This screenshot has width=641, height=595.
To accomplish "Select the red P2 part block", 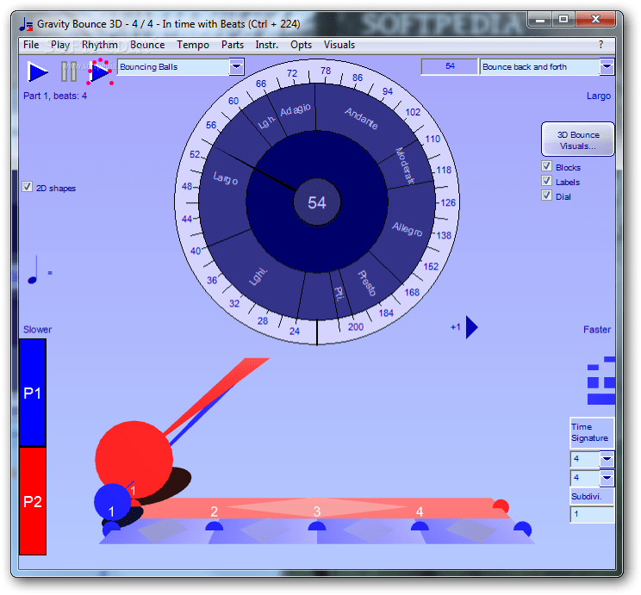I will click(32, 501).
